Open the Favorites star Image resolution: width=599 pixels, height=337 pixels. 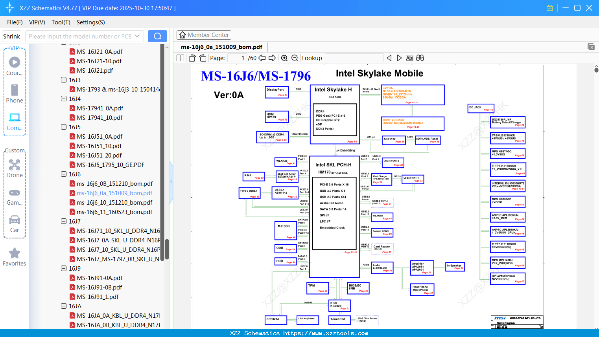15,257
